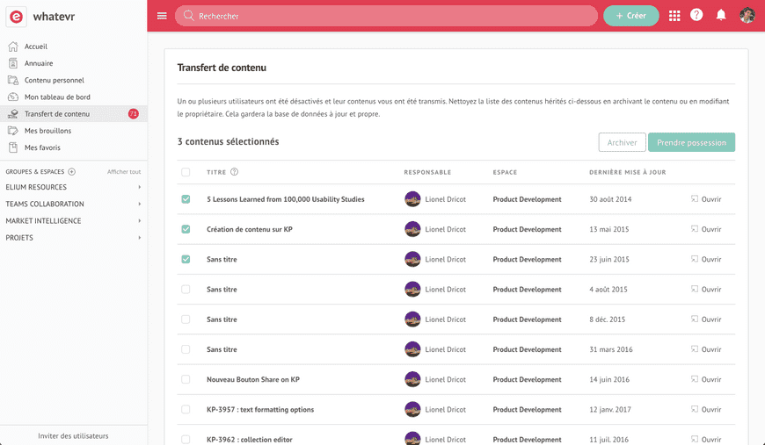This screenshot has width=765, height=445.
Task: Check Sans titre 31 mars 2016 checkbox
Action: 186,349
